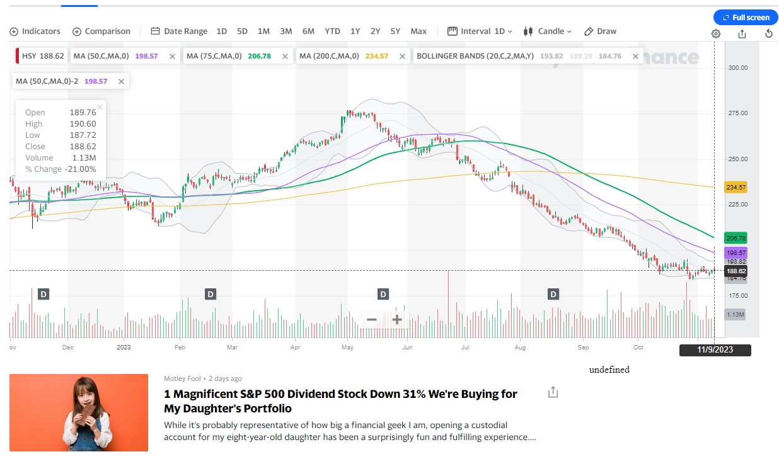
Task: Add a Comparison symbol
Action: click(101, 31)
